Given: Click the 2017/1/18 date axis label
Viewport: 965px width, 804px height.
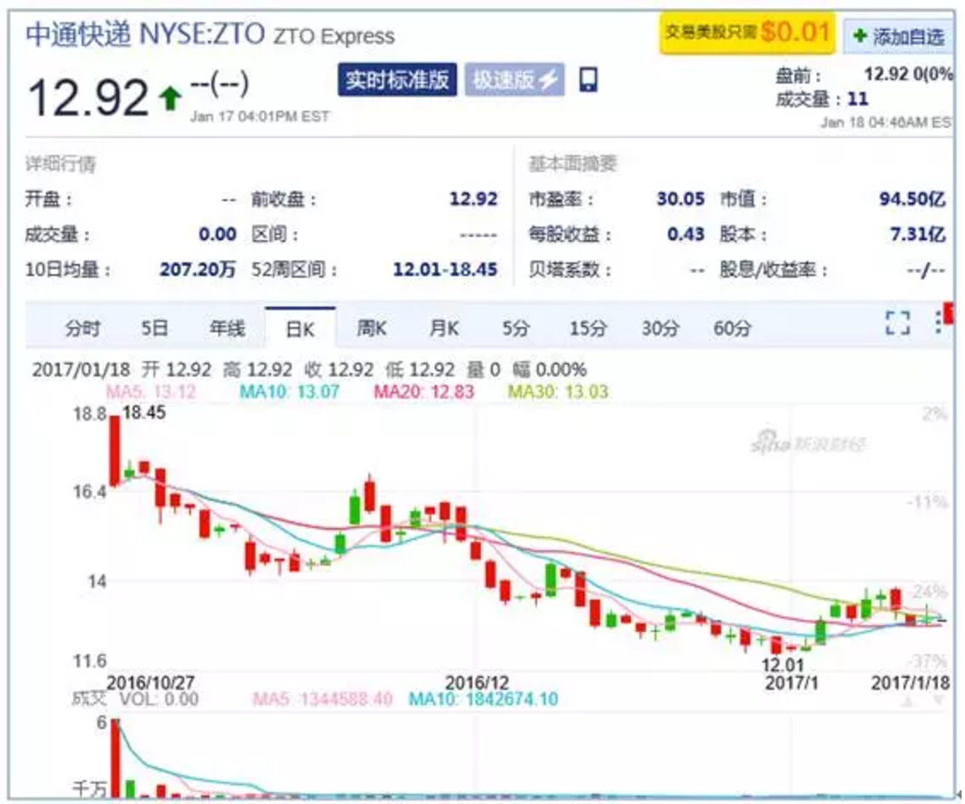Looking at the screenshot, I should 910,682.
